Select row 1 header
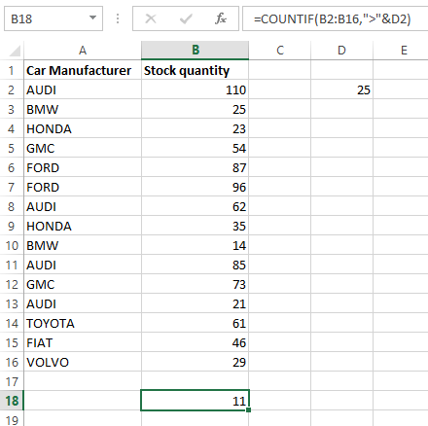The width and height of the screenshot is (428, 426). [12, 70]
